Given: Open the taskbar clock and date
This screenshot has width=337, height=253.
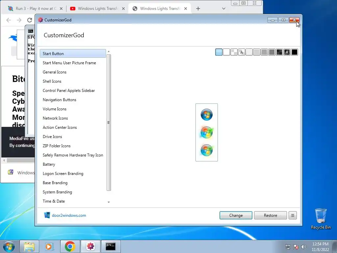Looking at the screenshot, I should tap(320, 247).
